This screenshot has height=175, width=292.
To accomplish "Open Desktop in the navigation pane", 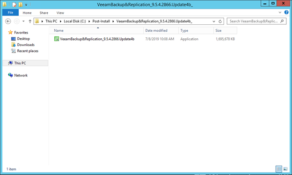I will click(x=23, y=39).
